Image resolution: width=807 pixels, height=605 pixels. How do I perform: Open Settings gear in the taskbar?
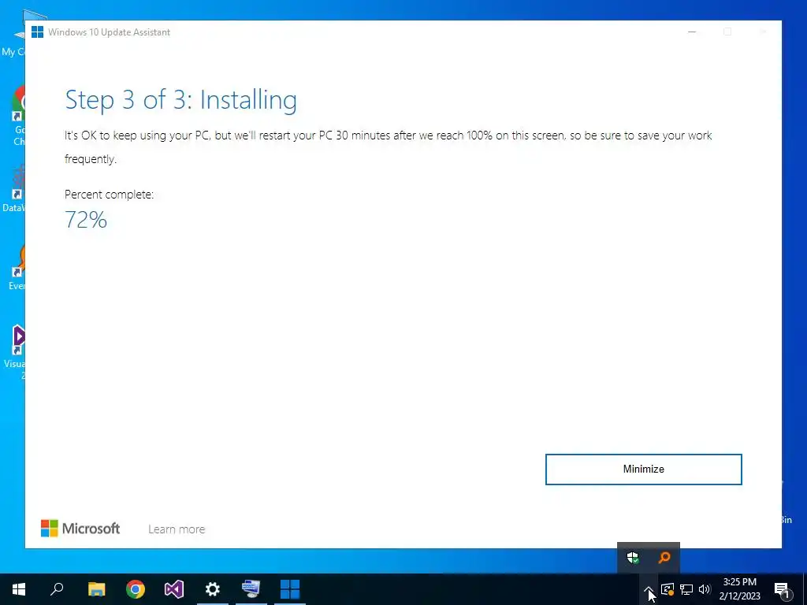[213, 589]
